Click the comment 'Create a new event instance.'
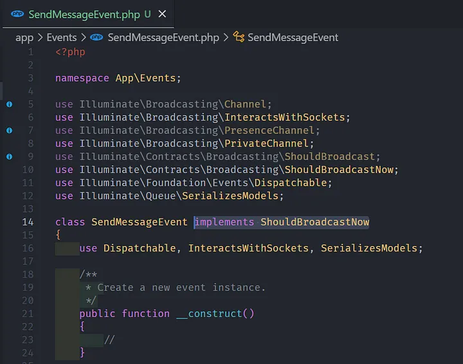 click(181, 287)
